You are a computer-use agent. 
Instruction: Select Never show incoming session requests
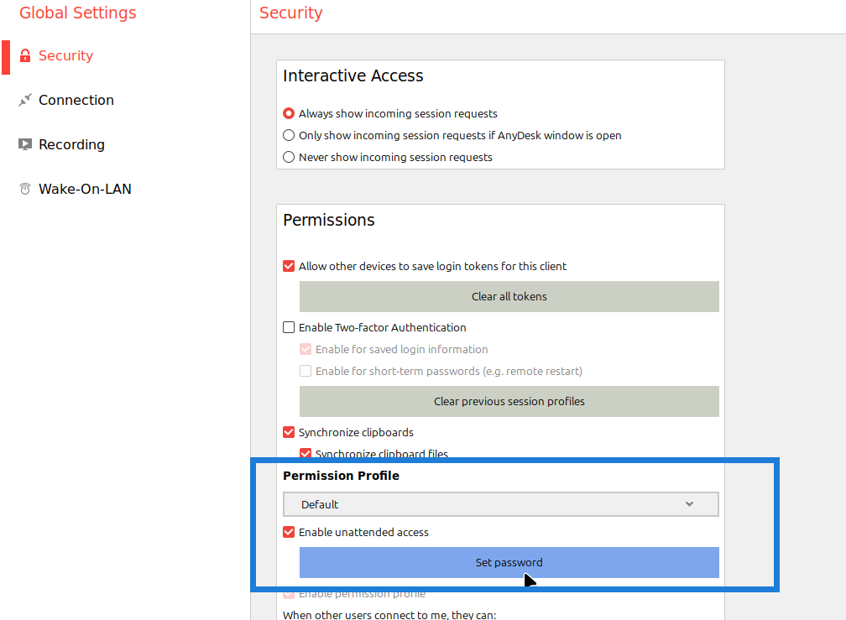pos(289,157)
